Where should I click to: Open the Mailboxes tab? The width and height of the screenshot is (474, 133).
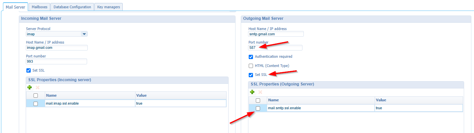[39, 7]
